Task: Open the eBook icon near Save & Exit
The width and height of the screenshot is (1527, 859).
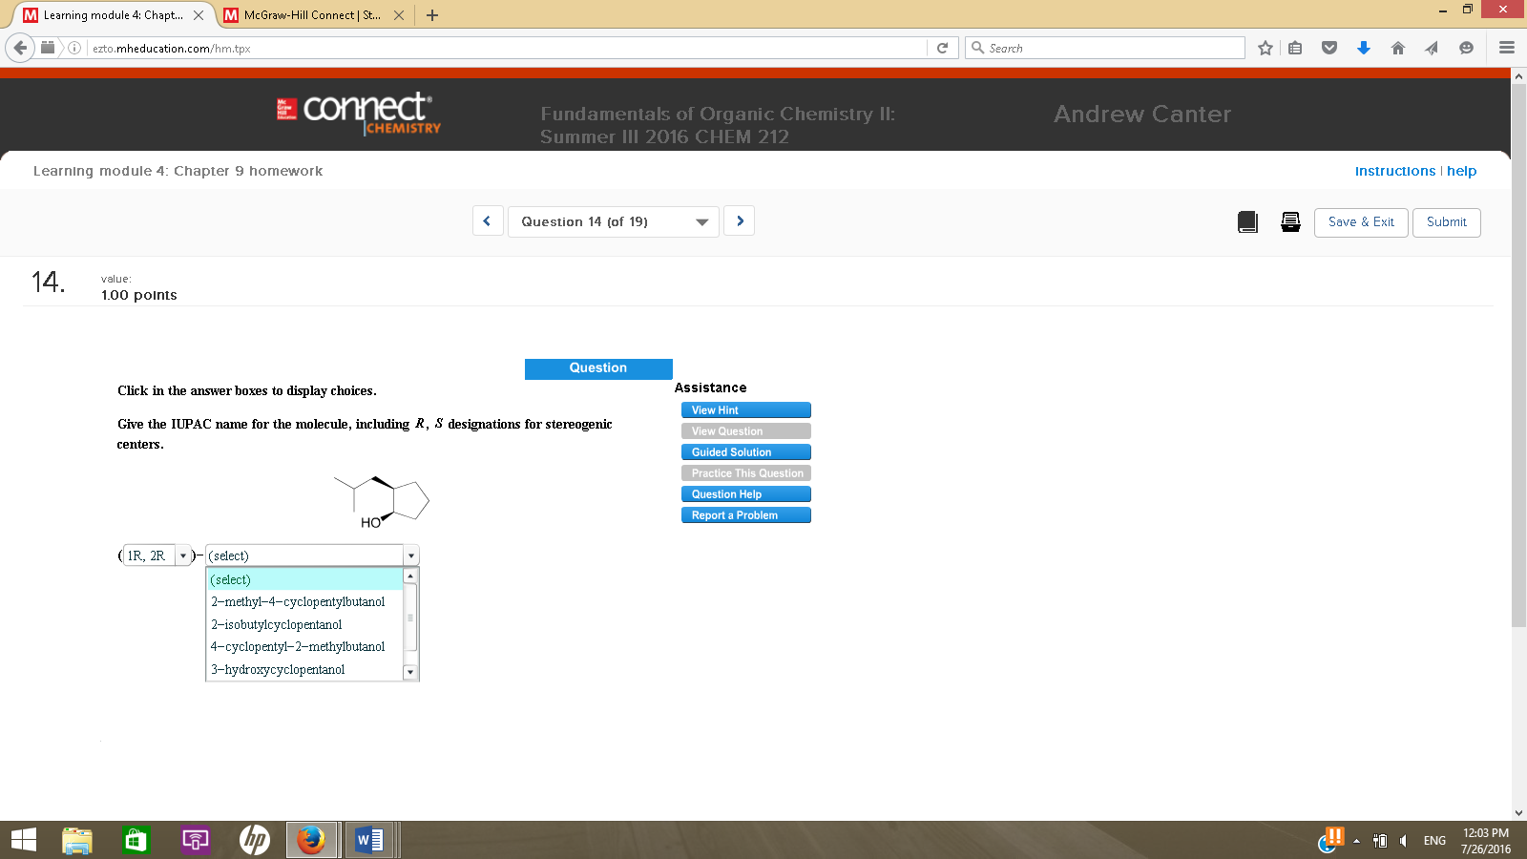Action: pyautogui.click(x=1248, y=221)
